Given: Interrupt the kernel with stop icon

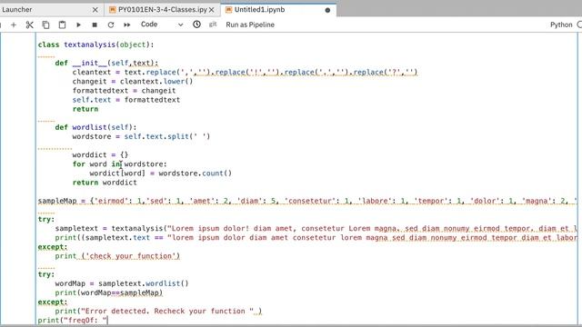Looking at the screenshot, I should tap(95, 25).
